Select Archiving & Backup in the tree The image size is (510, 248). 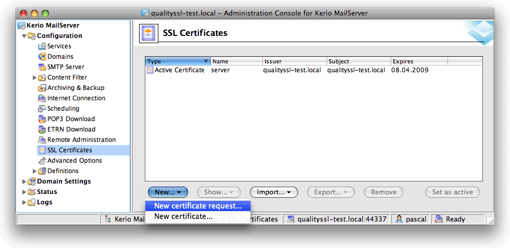pos(76,88)
